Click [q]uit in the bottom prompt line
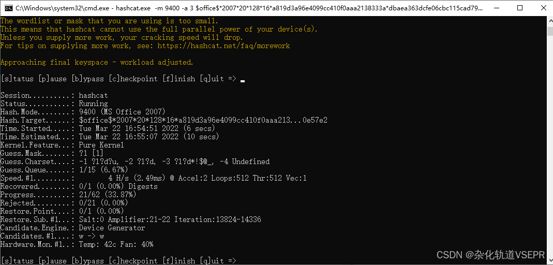Screen dimensions: 553x265 [212, 260]
